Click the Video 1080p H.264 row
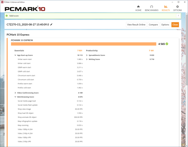The width and height of the screenshot is (188, 147). click(x=50, y=129)
